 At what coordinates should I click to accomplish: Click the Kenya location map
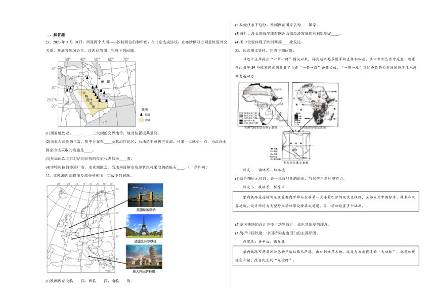pos(296,146)
